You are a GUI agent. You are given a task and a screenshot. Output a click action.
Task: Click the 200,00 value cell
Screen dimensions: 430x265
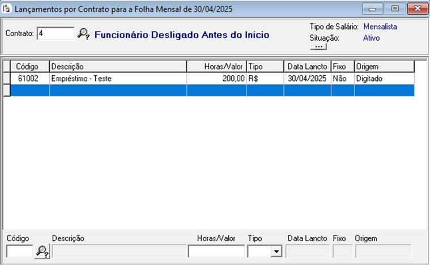(216, 79)
